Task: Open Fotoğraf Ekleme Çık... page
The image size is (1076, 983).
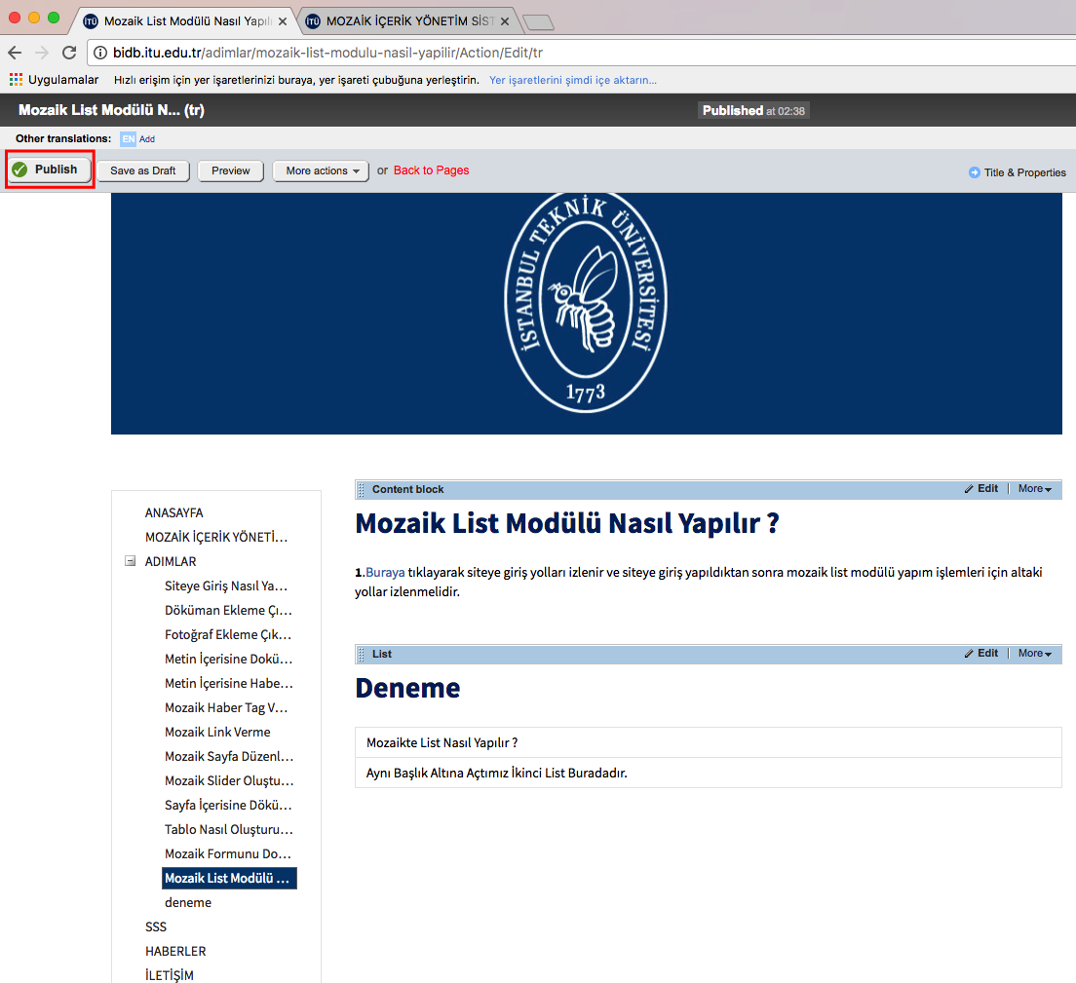Action: coord(228,634)
